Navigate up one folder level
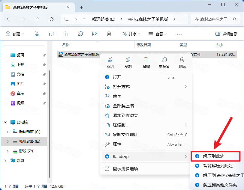Viewport: 244px width, 190px height. click(x=37, y=19)
